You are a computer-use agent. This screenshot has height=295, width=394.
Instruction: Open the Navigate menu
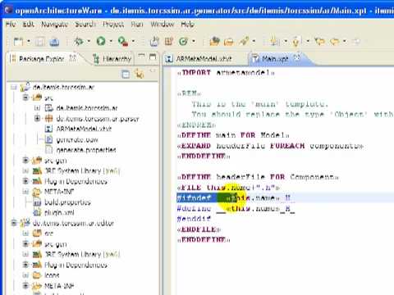coord(54,25)
